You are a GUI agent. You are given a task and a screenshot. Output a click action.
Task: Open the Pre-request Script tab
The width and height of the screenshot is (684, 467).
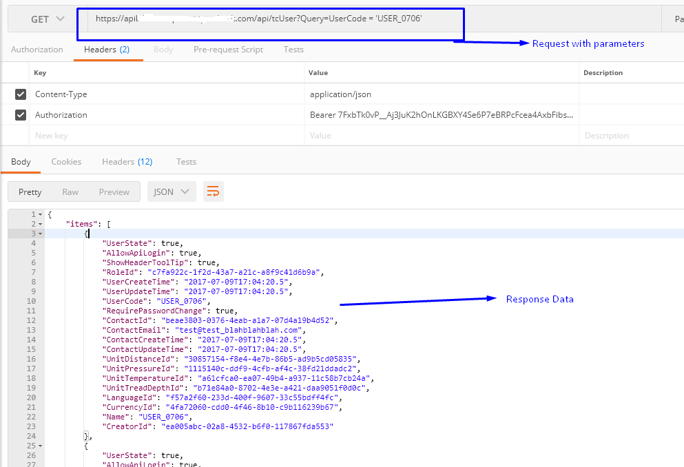228,50
